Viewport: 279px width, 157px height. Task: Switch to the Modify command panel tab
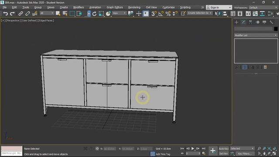(x=243, y=22)
